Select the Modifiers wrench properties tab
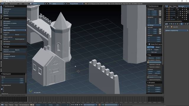189x106 pixels. [182, 24]
